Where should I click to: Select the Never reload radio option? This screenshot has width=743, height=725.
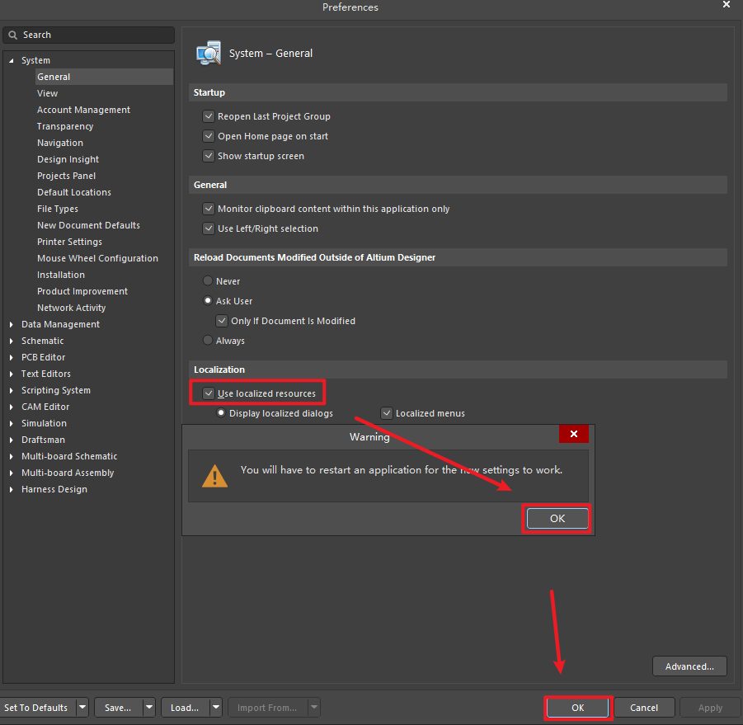(x=208, y=281)
